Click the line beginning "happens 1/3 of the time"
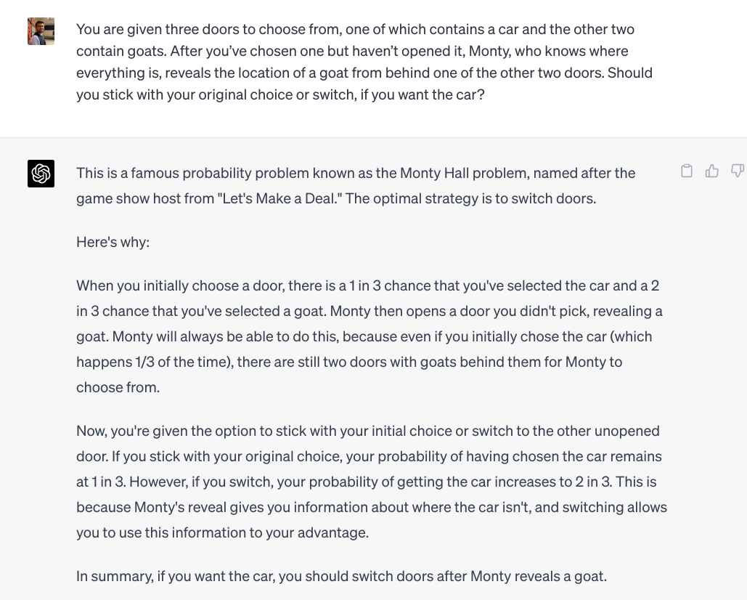 [348, 362]
